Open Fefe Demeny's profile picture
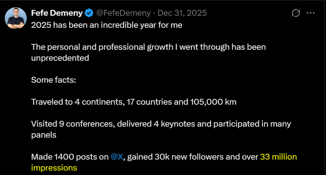This screenshot has height=175, width=326. point(16,18)
